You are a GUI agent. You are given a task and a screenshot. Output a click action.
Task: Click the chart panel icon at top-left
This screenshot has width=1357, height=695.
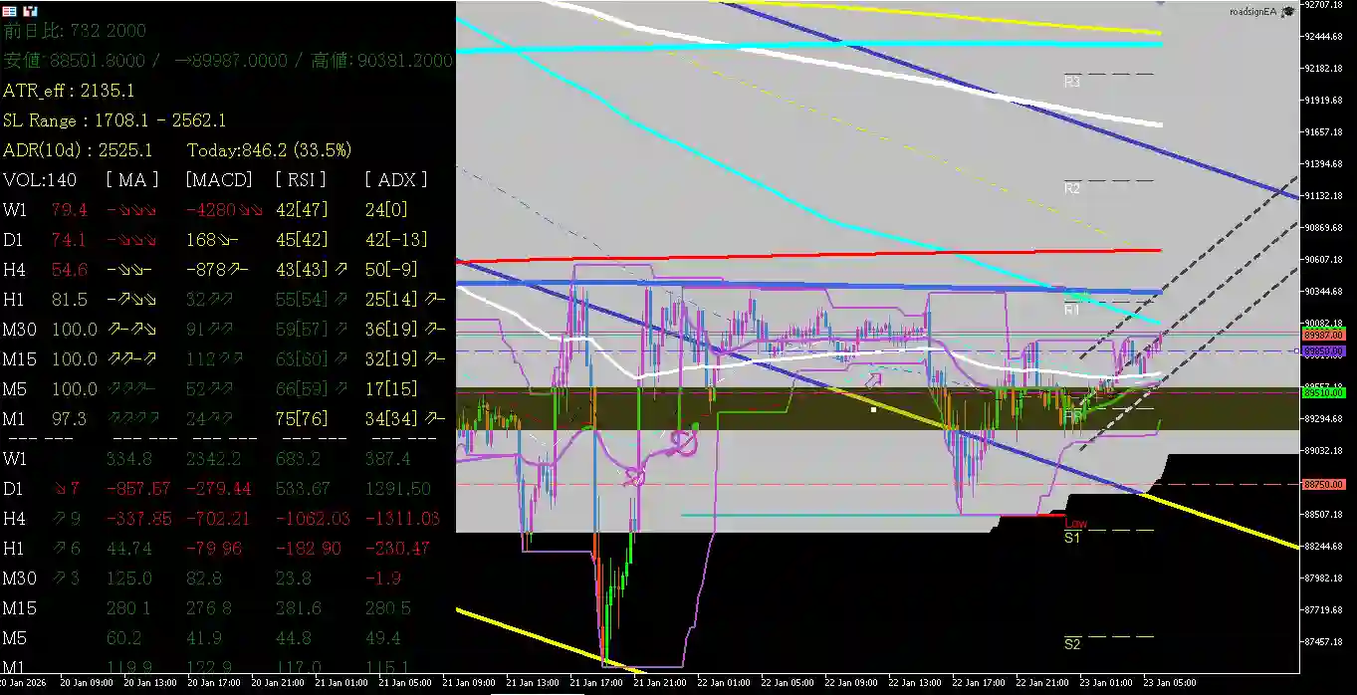point(30,12)
